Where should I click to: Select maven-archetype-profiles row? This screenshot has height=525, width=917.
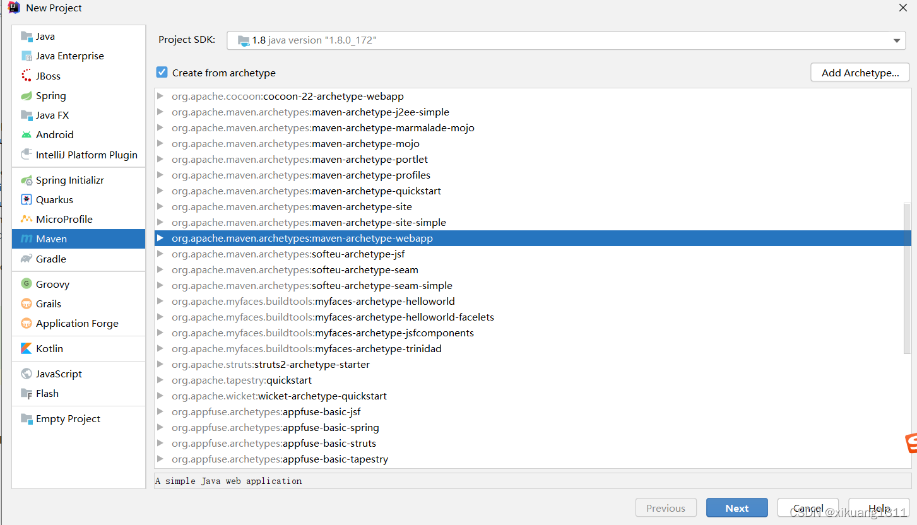click(533, 175)
